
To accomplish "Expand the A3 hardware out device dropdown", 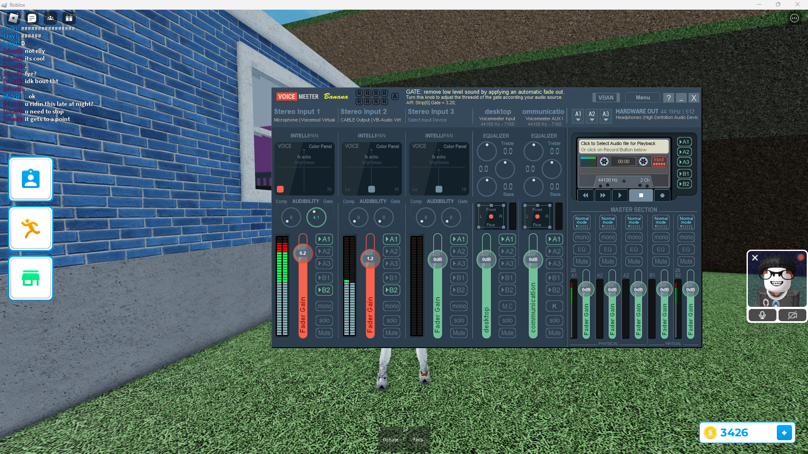I will coord(606,116).
